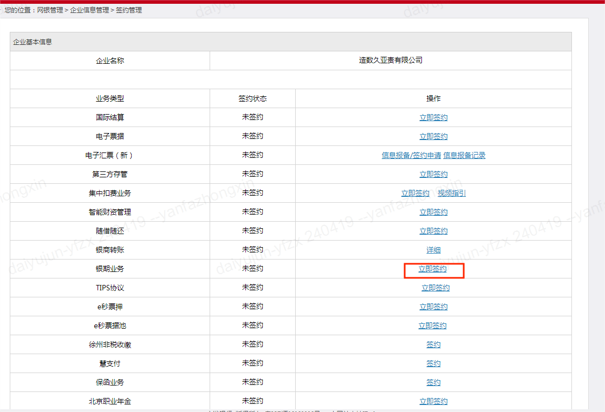
Task: Click 立即签约 for 国际结算
Action: [x=433, y=117]
